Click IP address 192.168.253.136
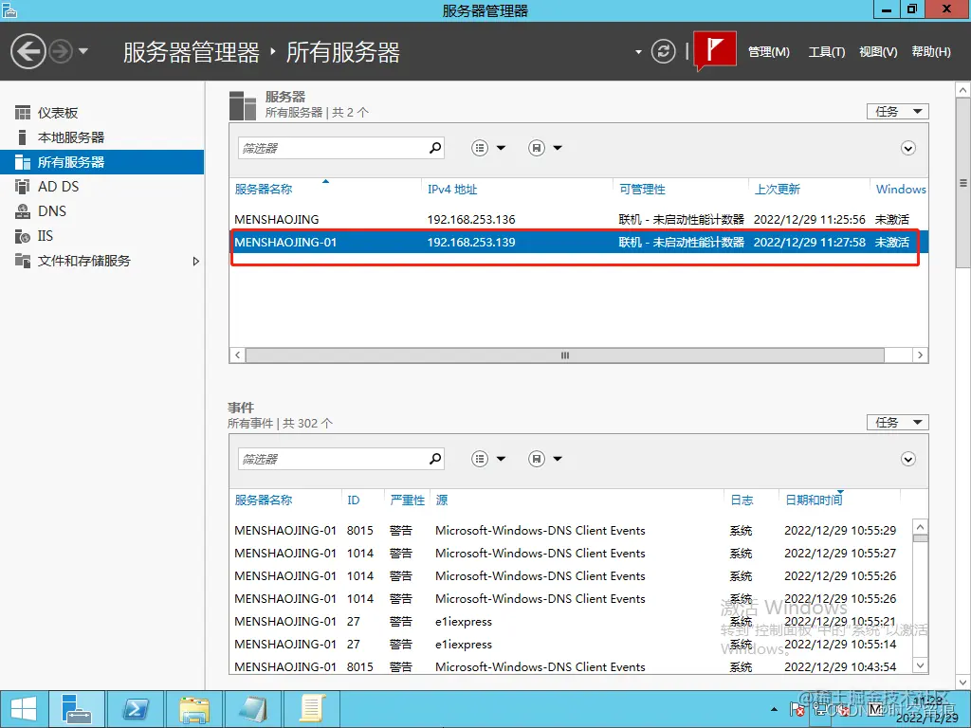 point(471,219)
